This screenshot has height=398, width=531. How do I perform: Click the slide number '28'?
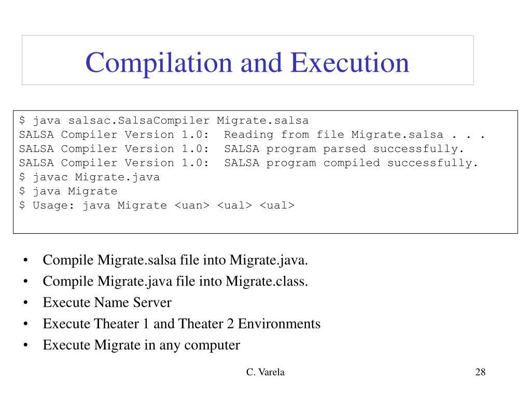480,372
